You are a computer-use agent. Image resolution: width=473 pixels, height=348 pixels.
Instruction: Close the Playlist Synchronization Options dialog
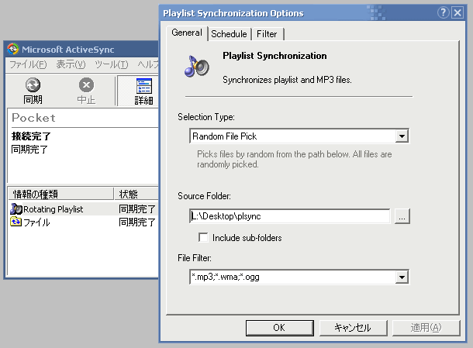click(x=457, y=13)
